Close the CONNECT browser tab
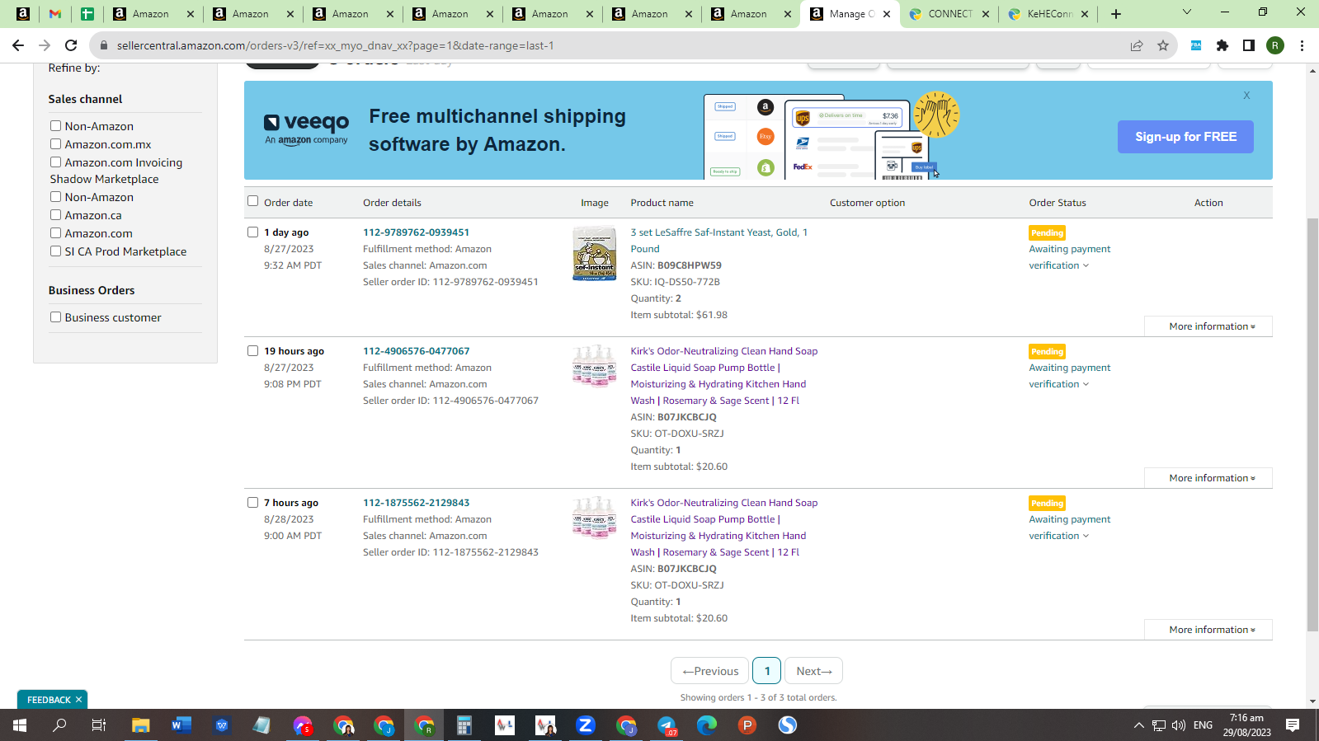This screenshot has width=1319, height=741. coord(986,14)
